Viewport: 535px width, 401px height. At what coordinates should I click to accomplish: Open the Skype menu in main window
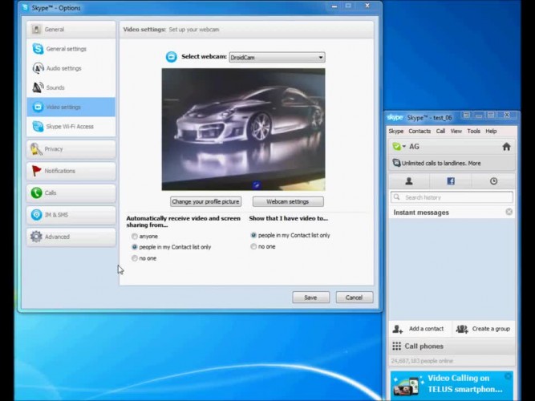coord(396,131)
